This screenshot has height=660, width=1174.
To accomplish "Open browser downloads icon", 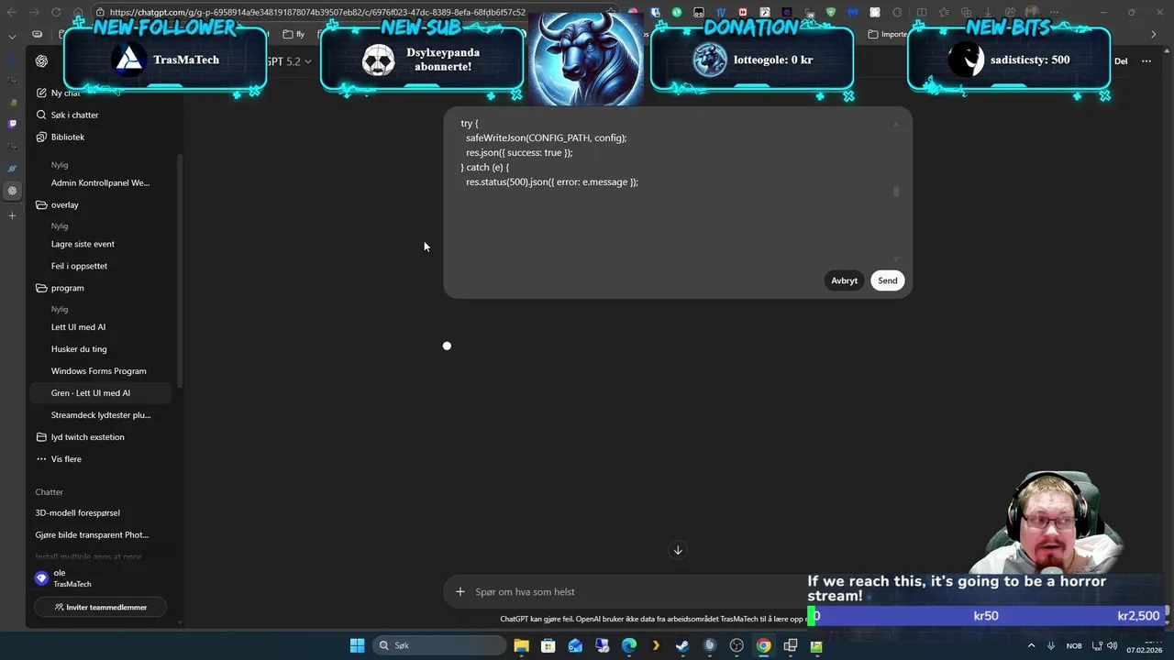I will [987, 13].
